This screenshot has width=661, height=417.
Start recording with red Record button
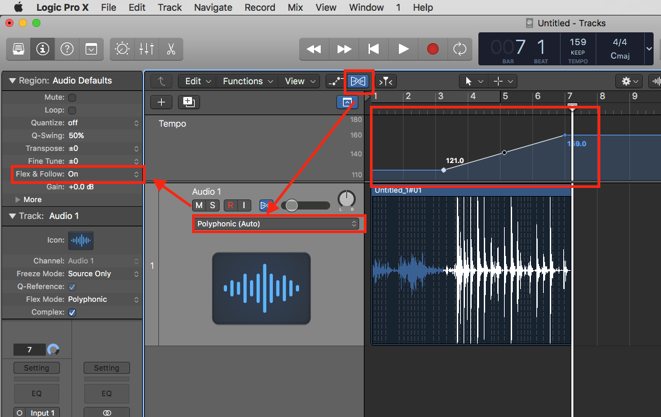point(433,49)
